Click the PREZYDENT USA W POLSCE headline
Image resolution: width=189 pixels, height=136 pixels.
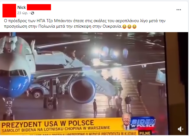[x=48, y=124]
